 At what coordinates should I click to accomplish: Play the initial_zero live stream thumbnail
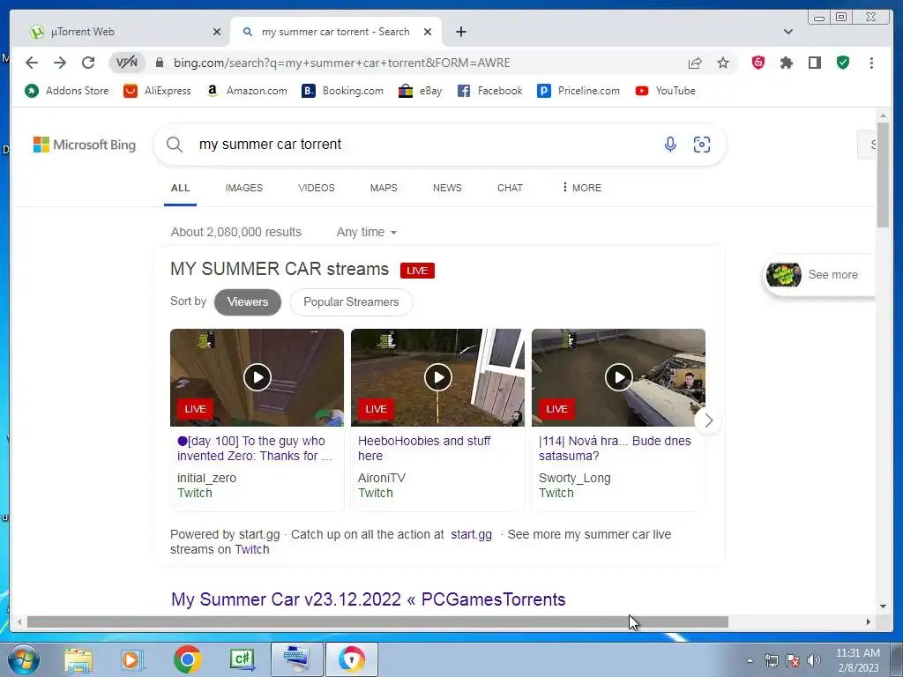(x=257, y=377)
